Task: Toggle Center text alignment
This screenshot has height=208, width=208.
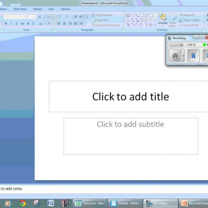Action: (64, 23)
